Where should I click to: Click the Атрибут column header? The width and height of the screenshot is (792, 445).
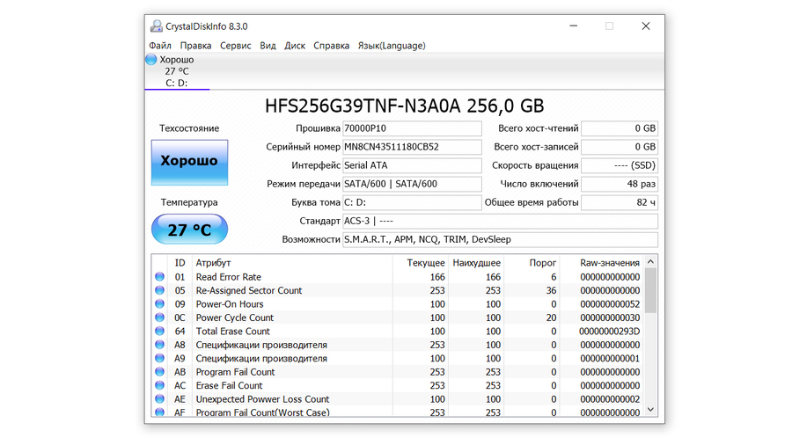click(293, 263)
